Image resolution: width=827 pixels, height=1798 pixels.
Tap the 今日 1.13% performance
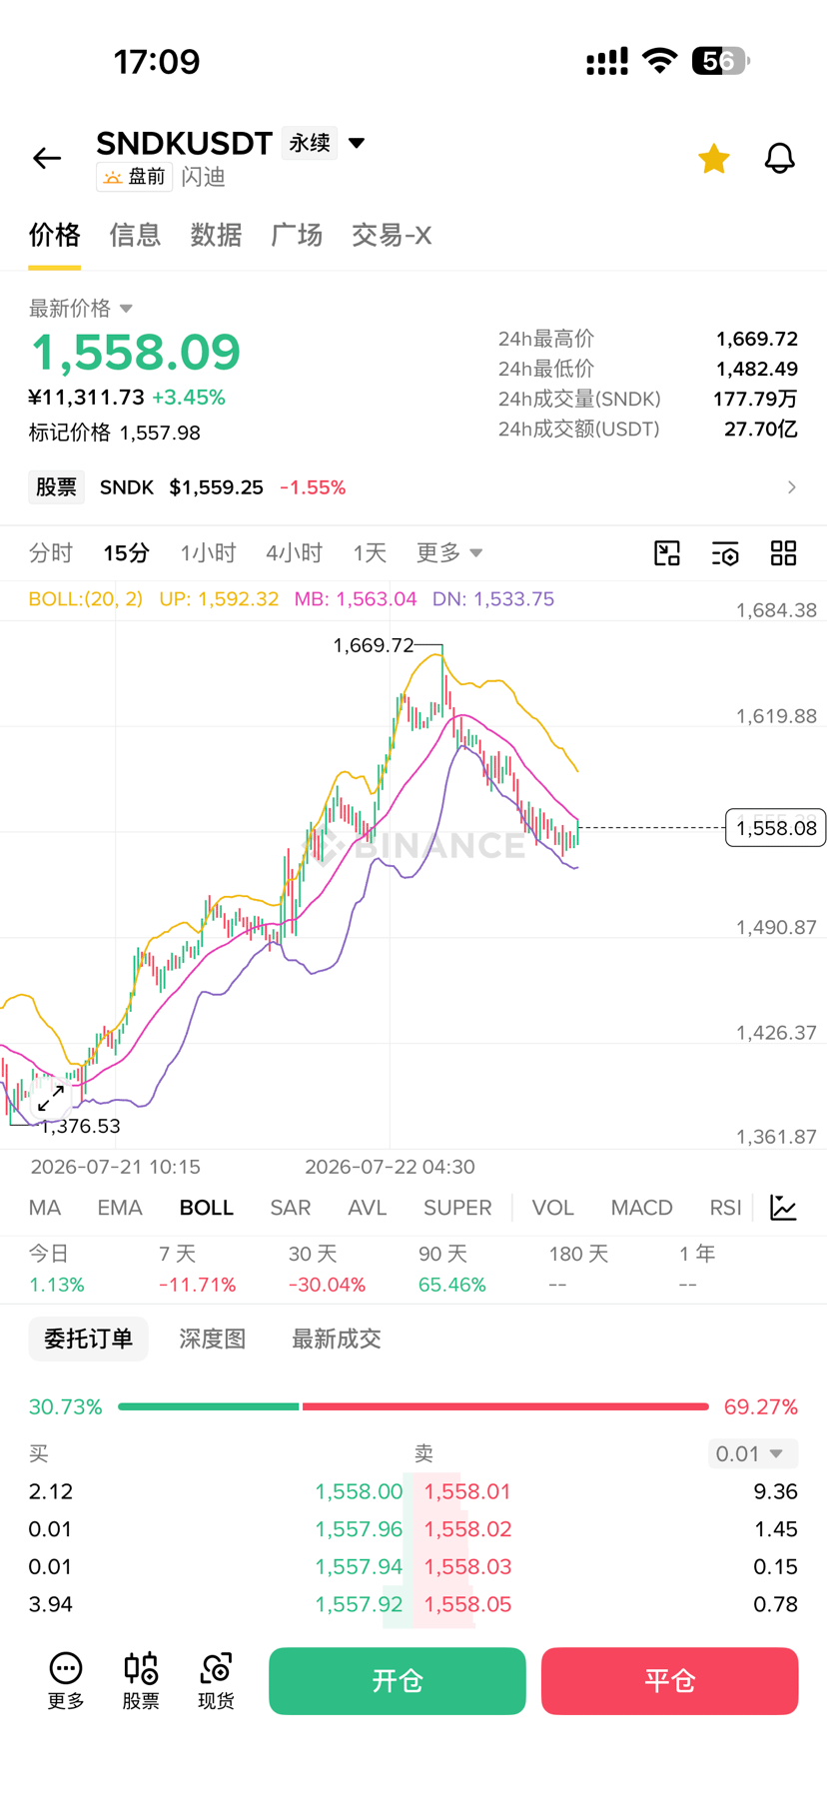(x=56, y=1270)
